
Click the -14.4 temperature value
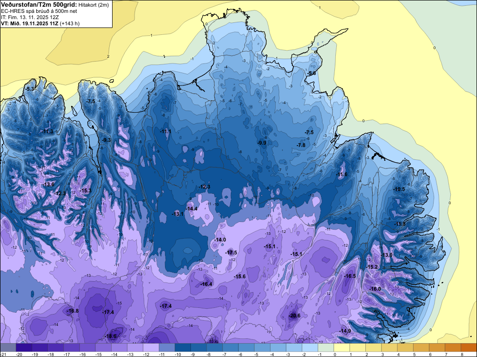tap(192, 209)
